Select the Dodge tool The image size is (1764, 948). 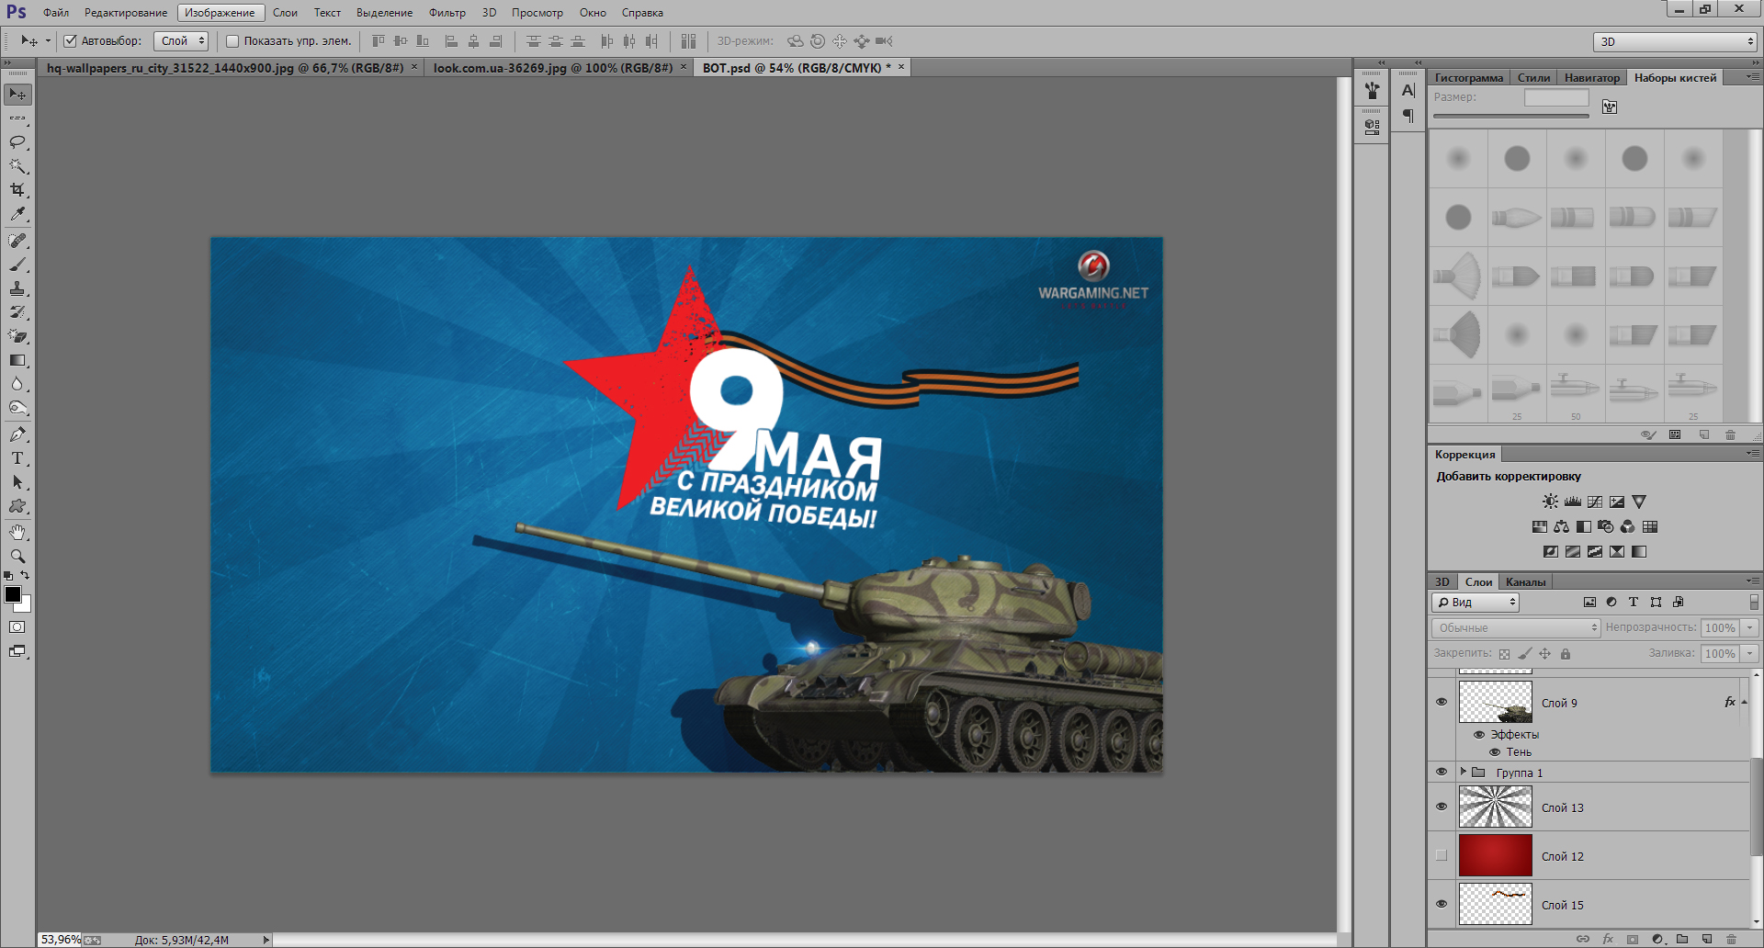(x=17, y=408)
